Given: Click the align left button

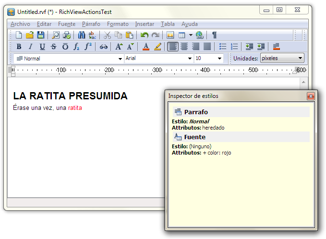Looking at the screenshot, I should point(172,47).
